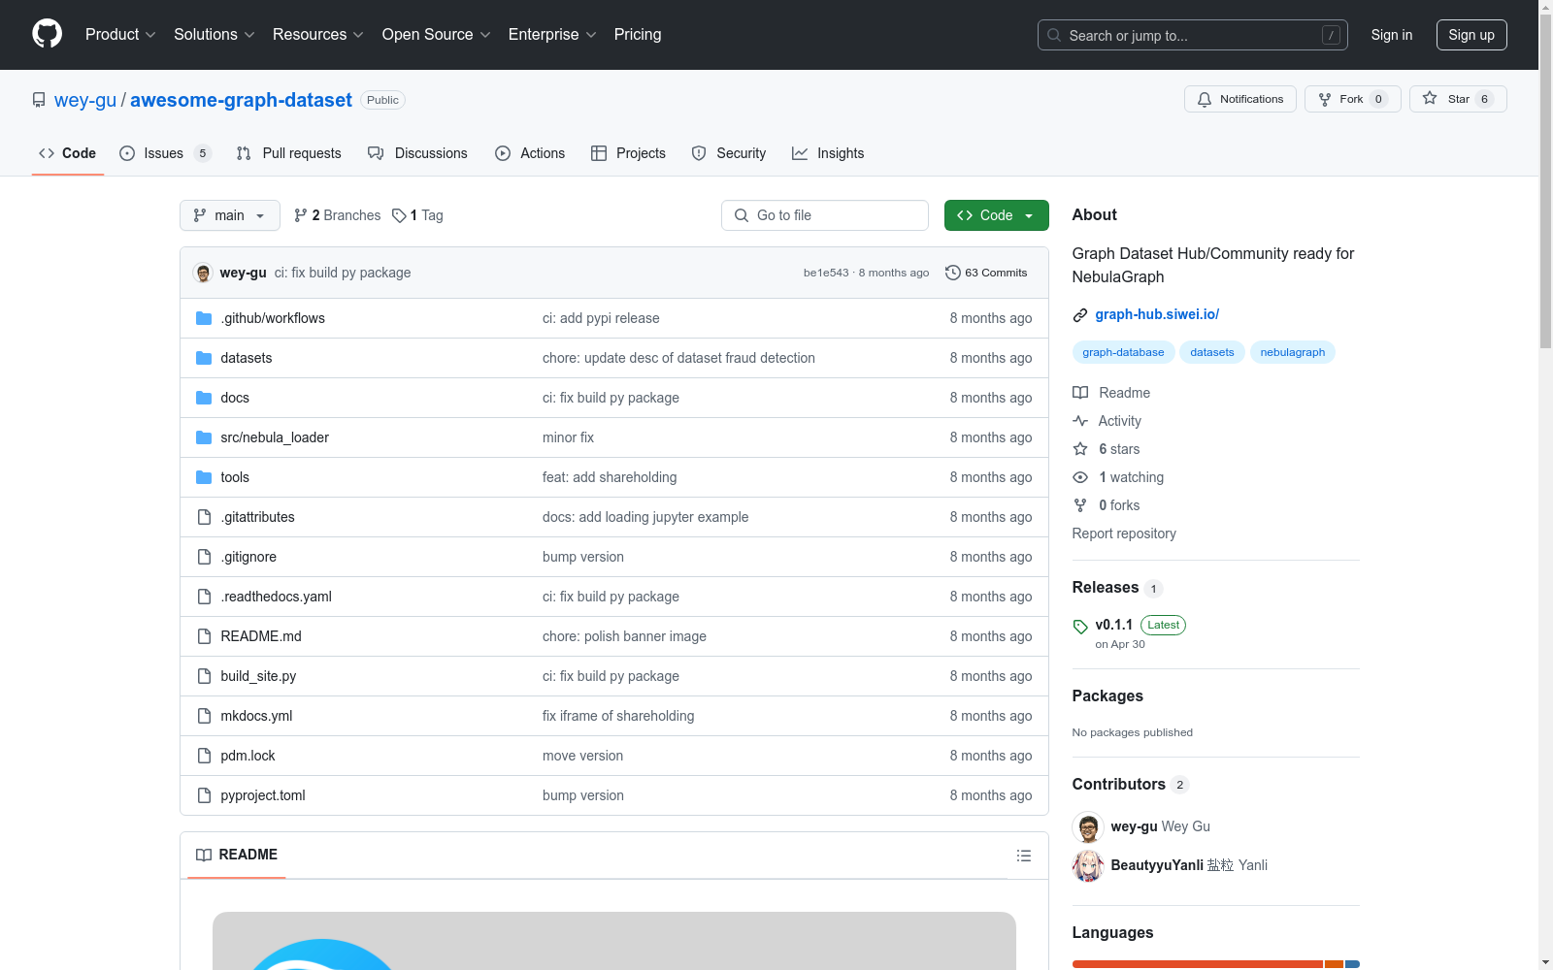Open commit 'fix iframe of shareholding'
The width and height of the screenshot is (1553, 970).
618,716
